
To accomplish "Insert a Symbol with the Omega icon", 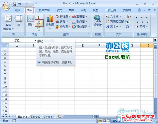I will (127, 27).
